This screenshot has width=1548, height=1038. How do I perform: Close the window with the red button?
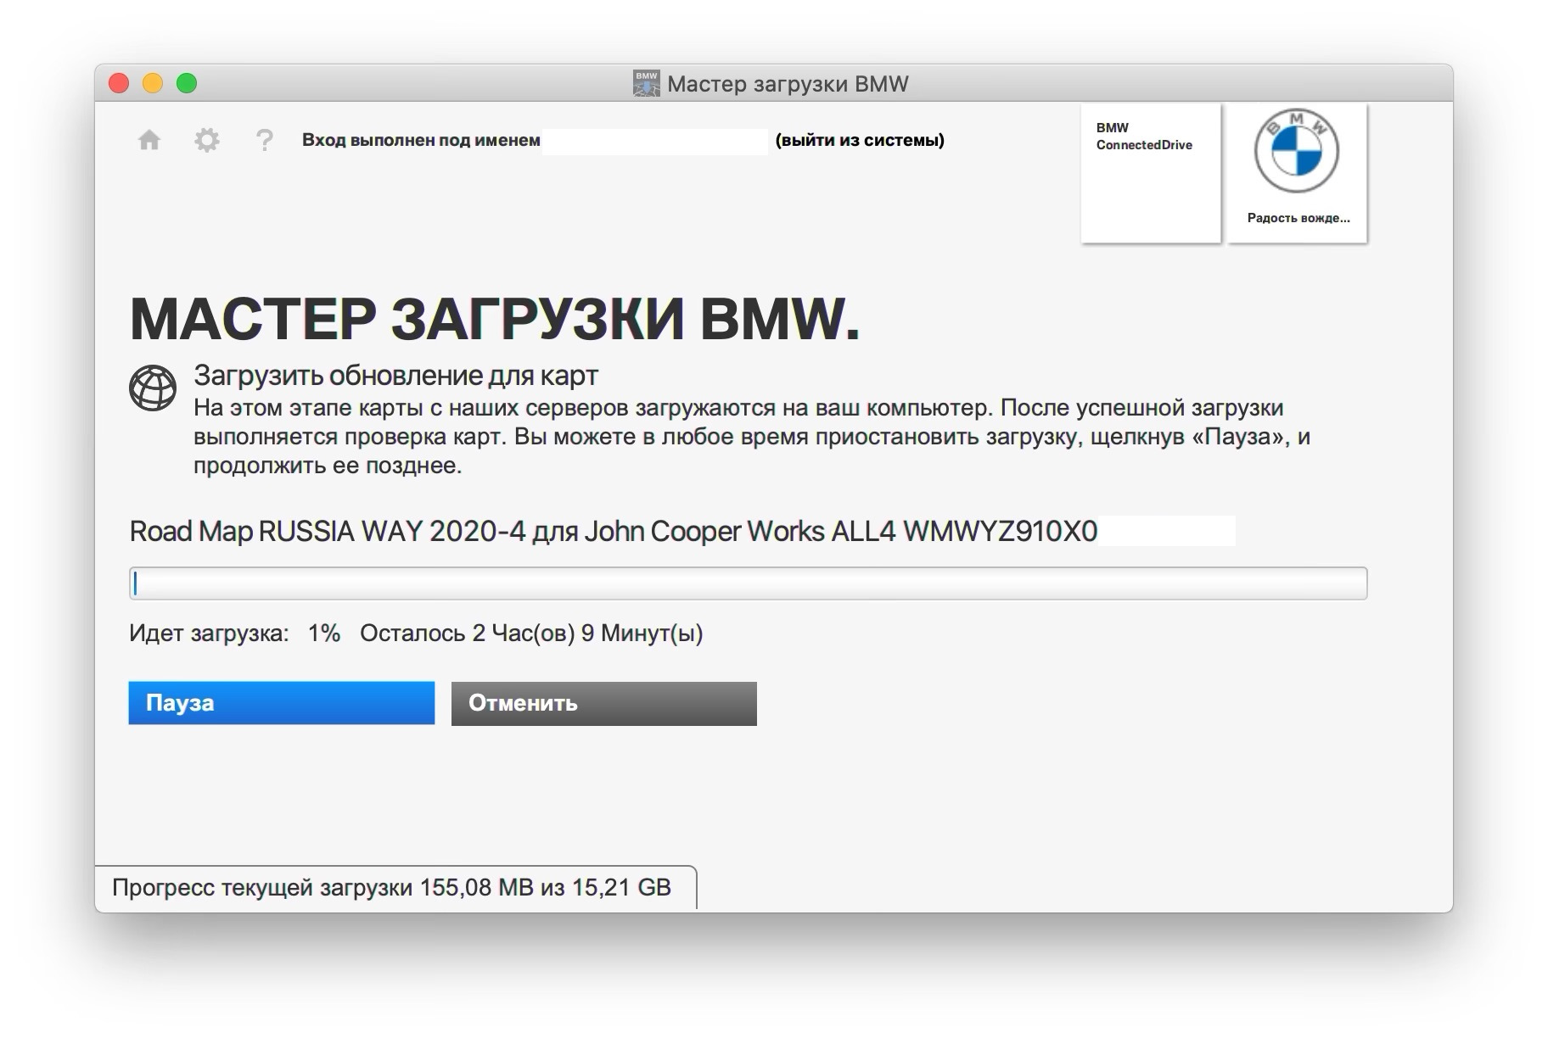coord(119,83)
